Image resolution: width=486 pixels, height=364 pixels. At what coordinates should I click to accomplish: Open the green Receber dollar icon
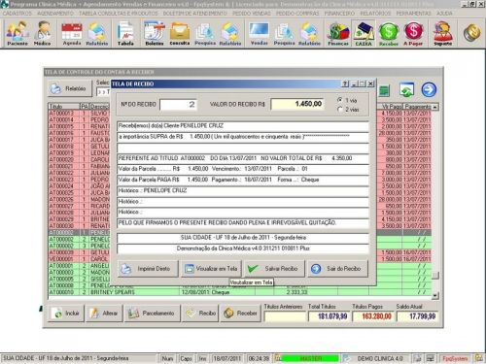pyautogui.click(x=388, y=33)
